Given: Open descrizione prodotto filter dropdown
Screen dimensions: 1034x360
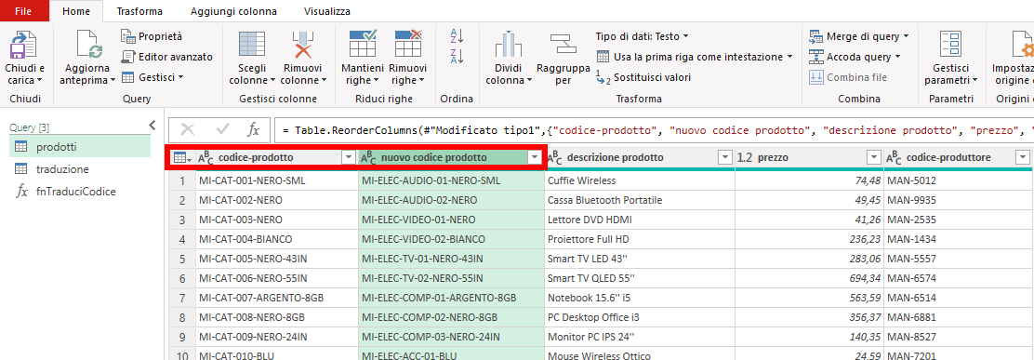Looking at the screenshot, I should click(724, 157).
